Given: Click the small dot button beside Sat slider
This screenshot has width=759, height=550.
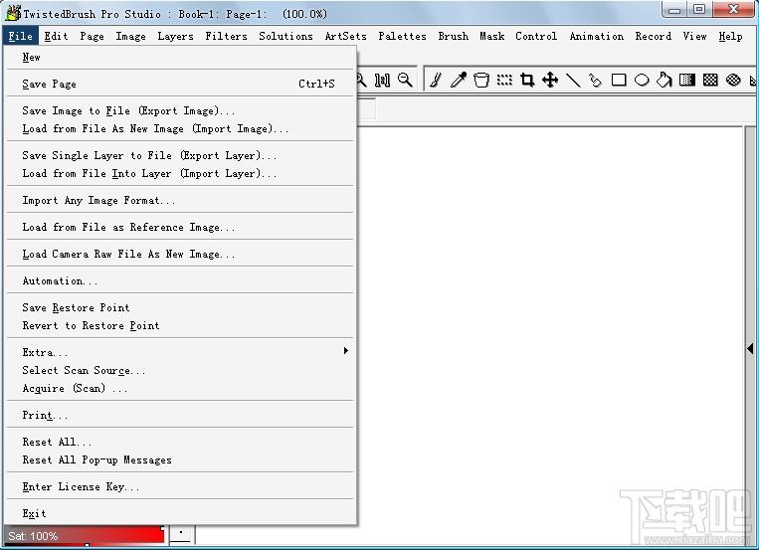Looking at the screenshot, I should (x=181, y=533).
